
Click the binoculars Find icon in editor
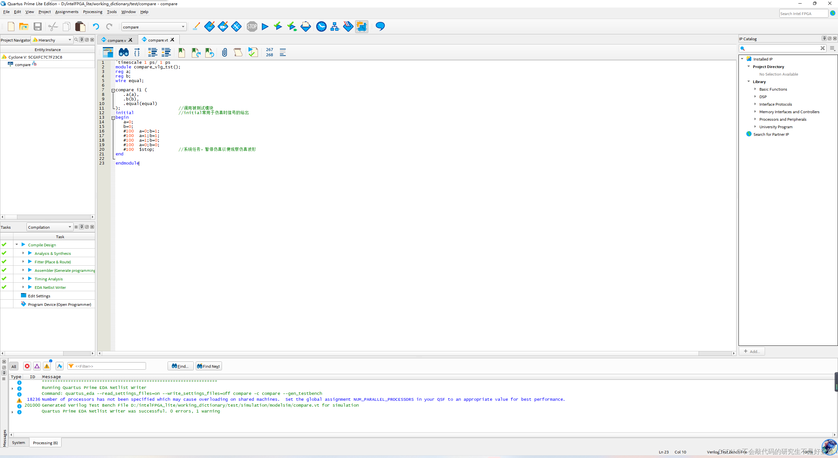coord(124,52)
